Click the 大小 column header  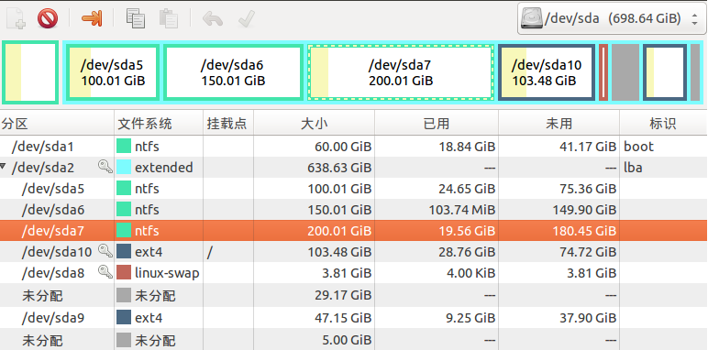coord(315,123)
